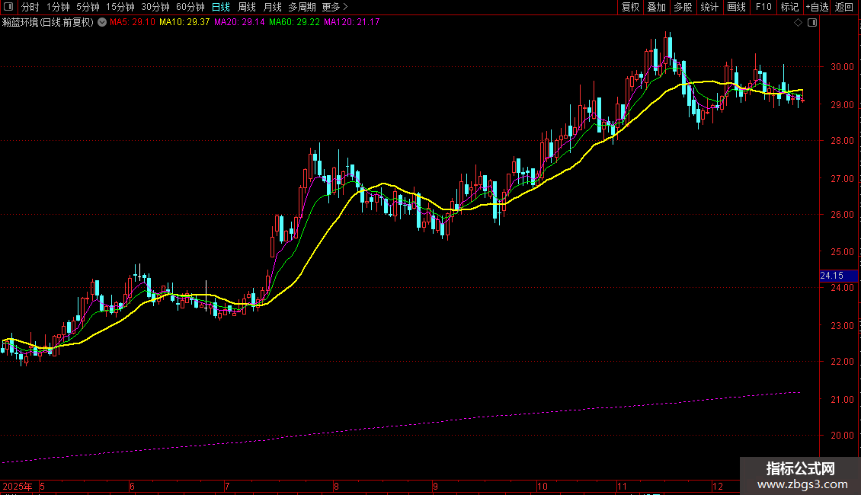Screen dimensions: 861x495
Task: Open the 复权 adjustment options
Action: (630, 7)
